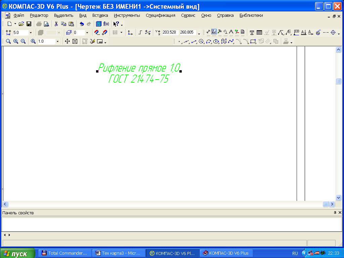Select the Point drawing tool
The width and height of the screenshot is (344, 258).
179,41
